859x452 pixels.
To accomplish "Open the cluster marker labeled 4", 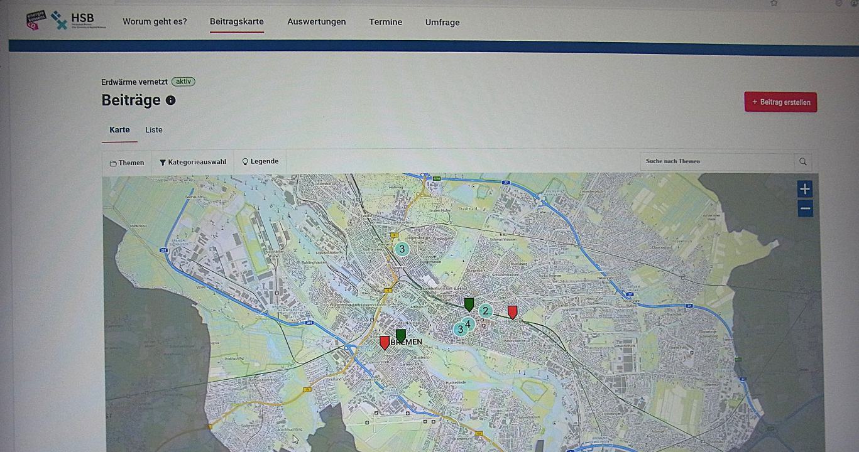I will (x=468, y=324).
